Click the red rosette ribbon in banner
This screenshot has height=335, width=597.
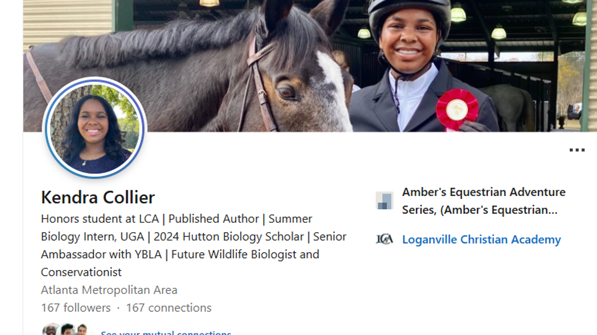(457, 109)
